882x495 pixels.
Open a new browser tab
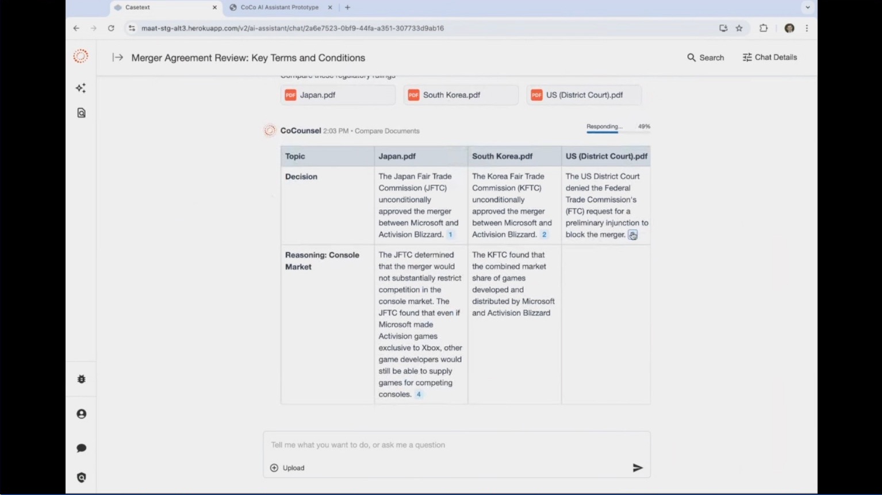347,7
